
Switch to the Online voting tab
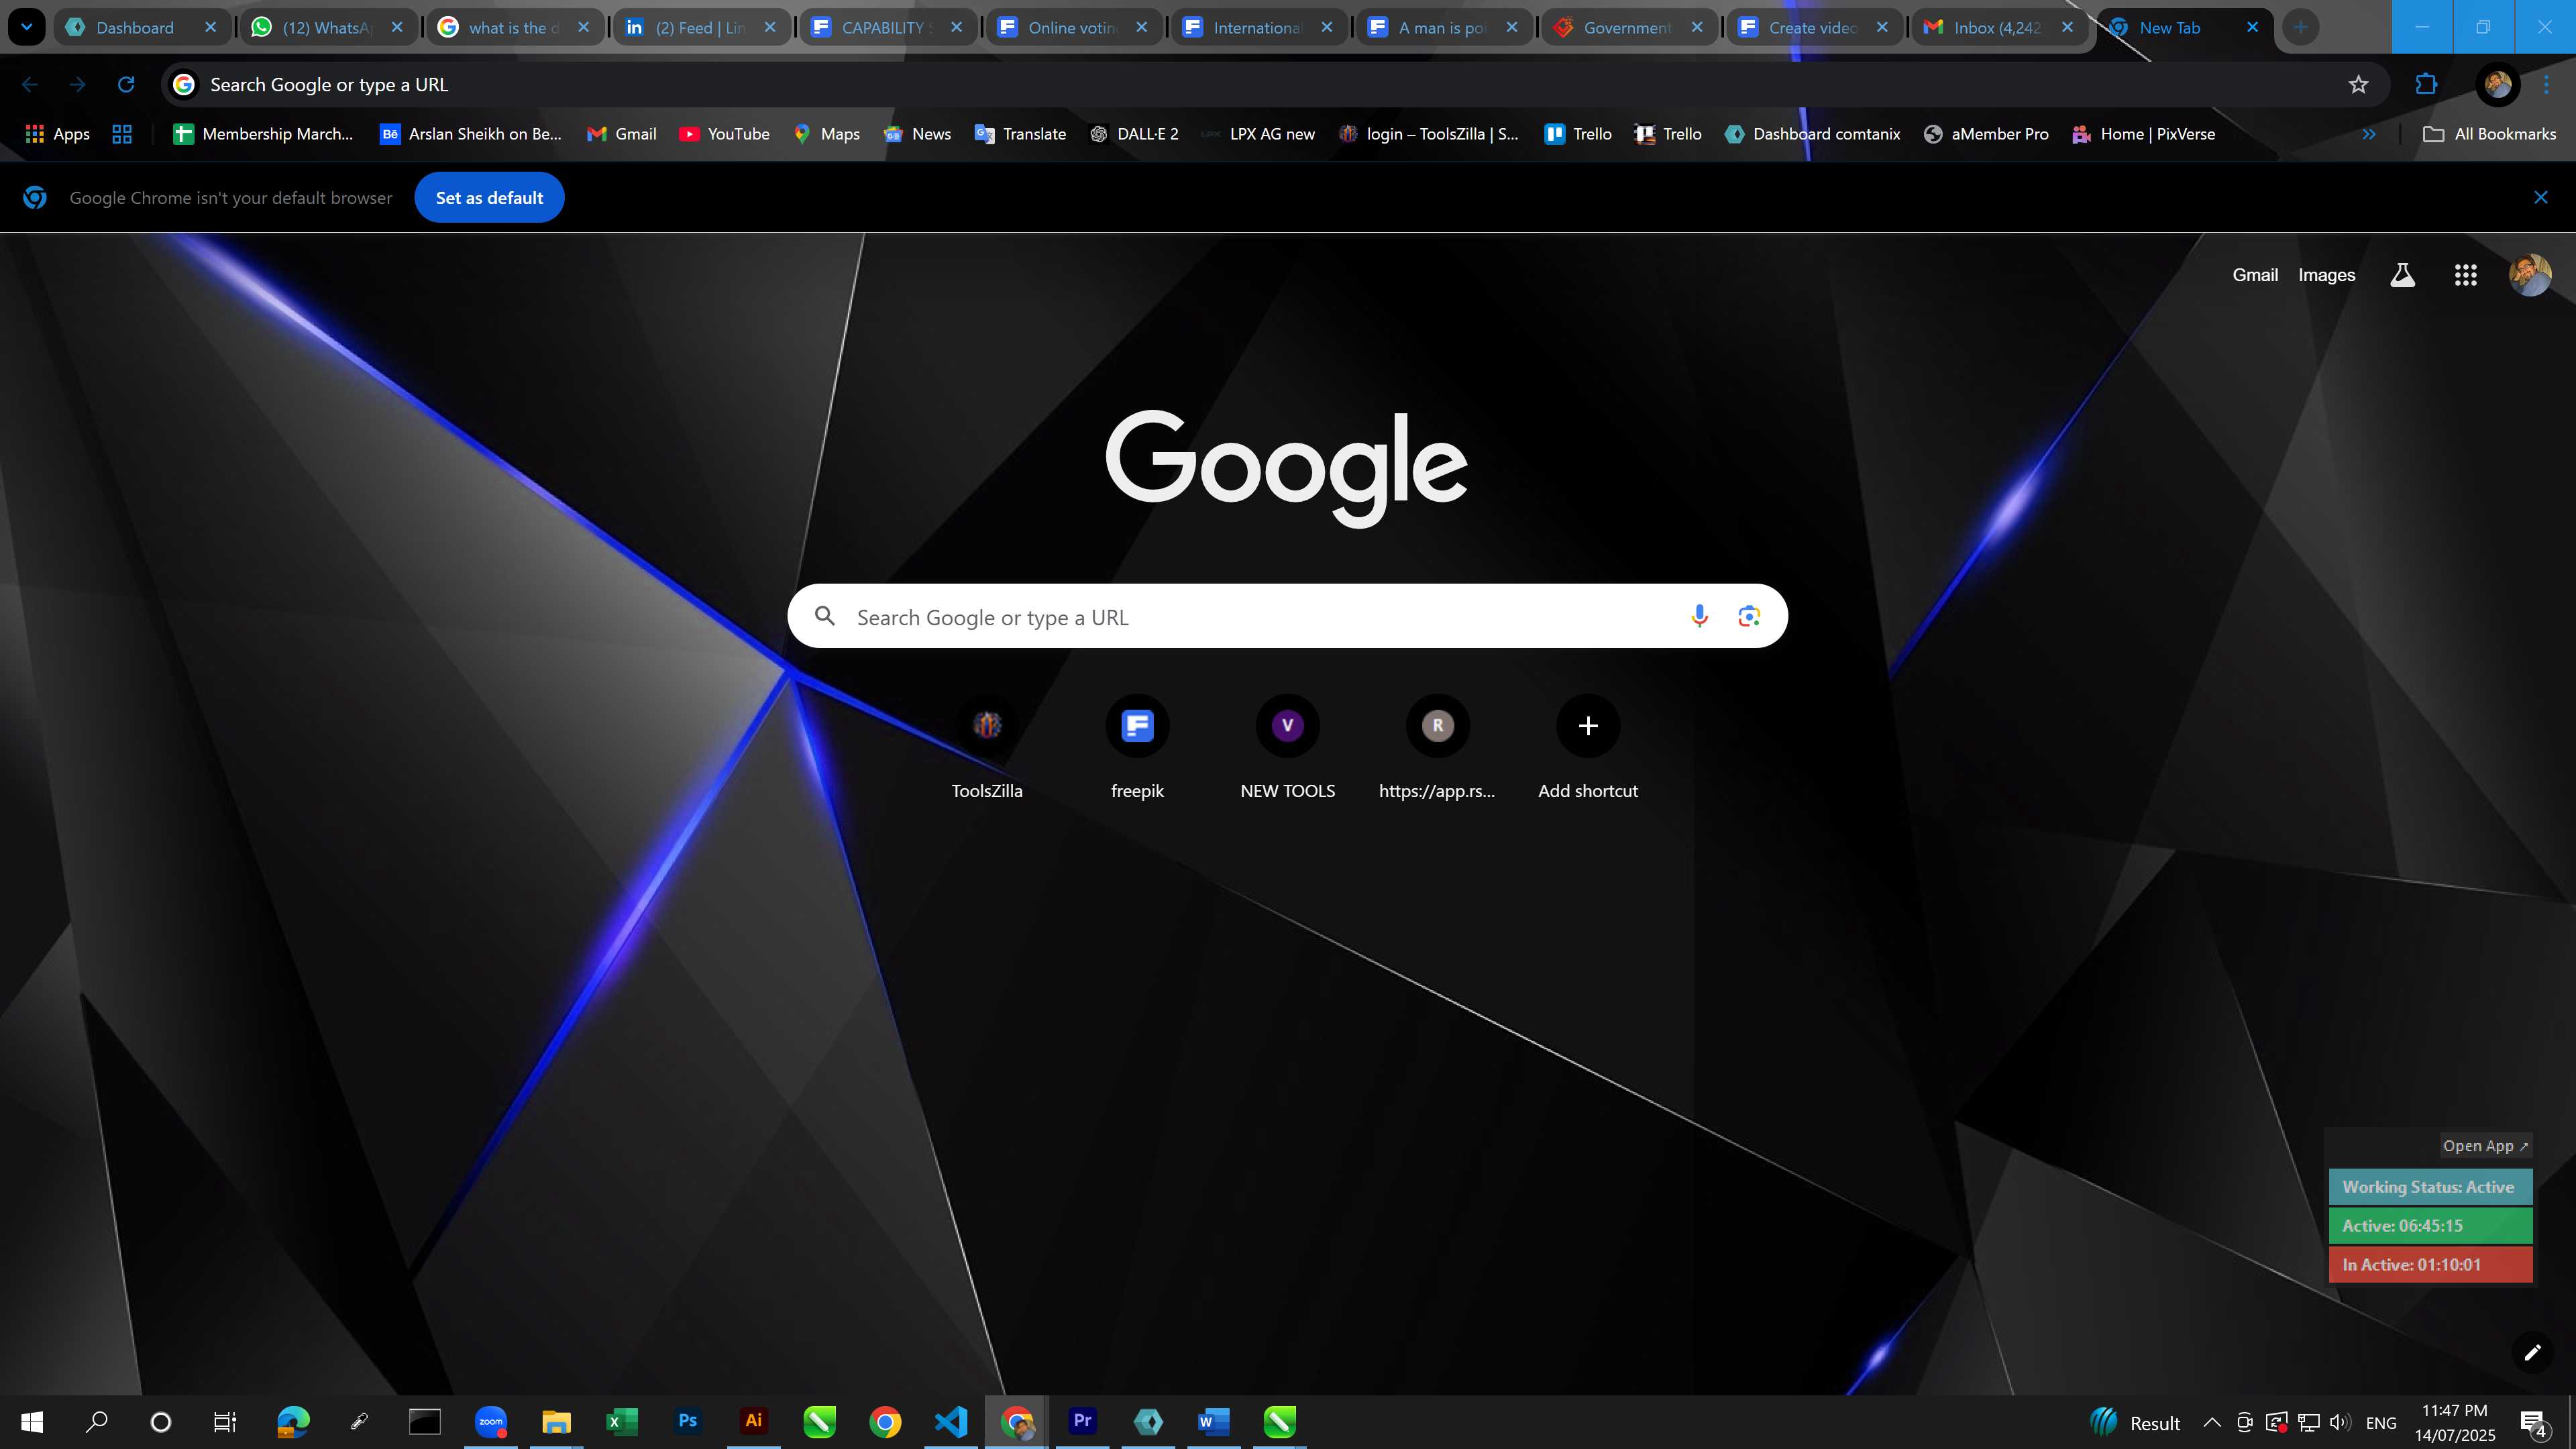click(1073, 27)
